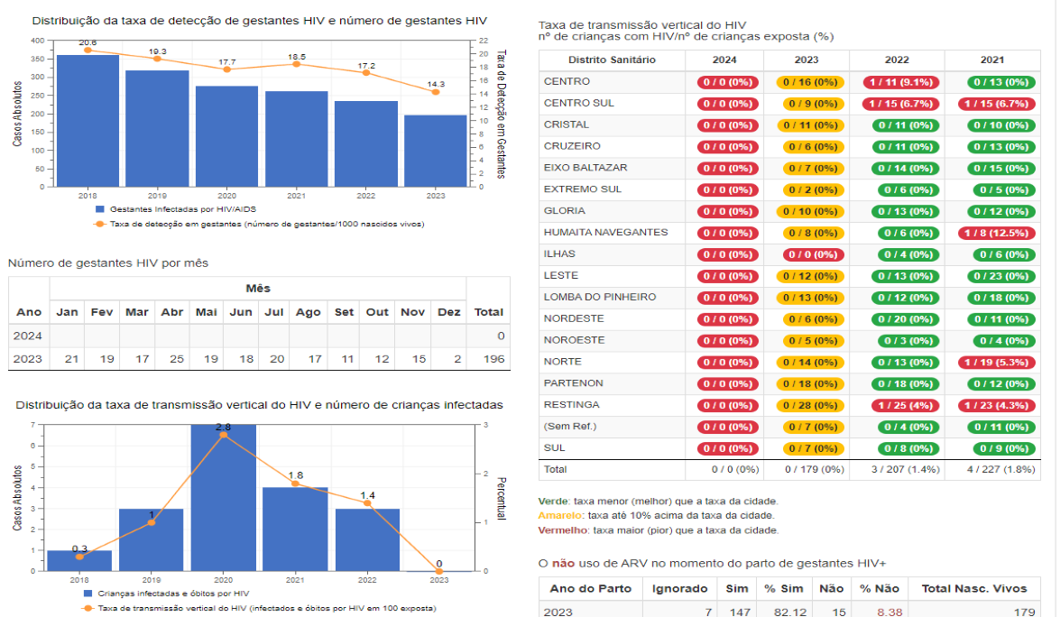Select the 20.6 data point on detection line
This screenshot has height=617, width=1060.
[x=88, y=50]
